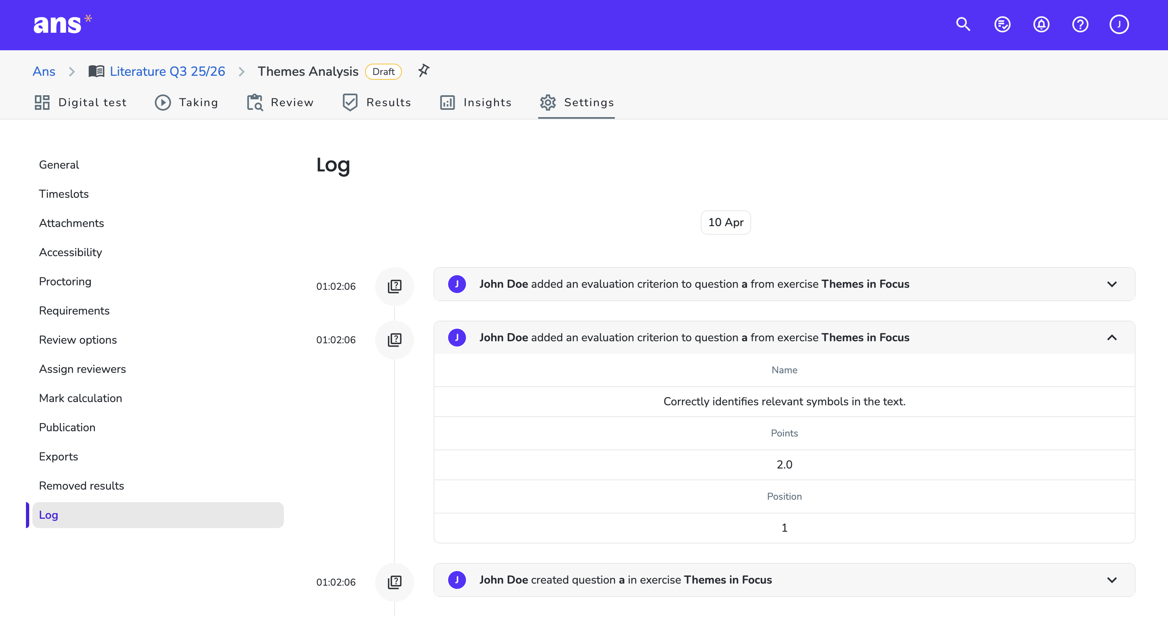Go to Ans breadcrumb link
Screen dimensions: 1168x629
pyautogui.click(x=44, y=72)
